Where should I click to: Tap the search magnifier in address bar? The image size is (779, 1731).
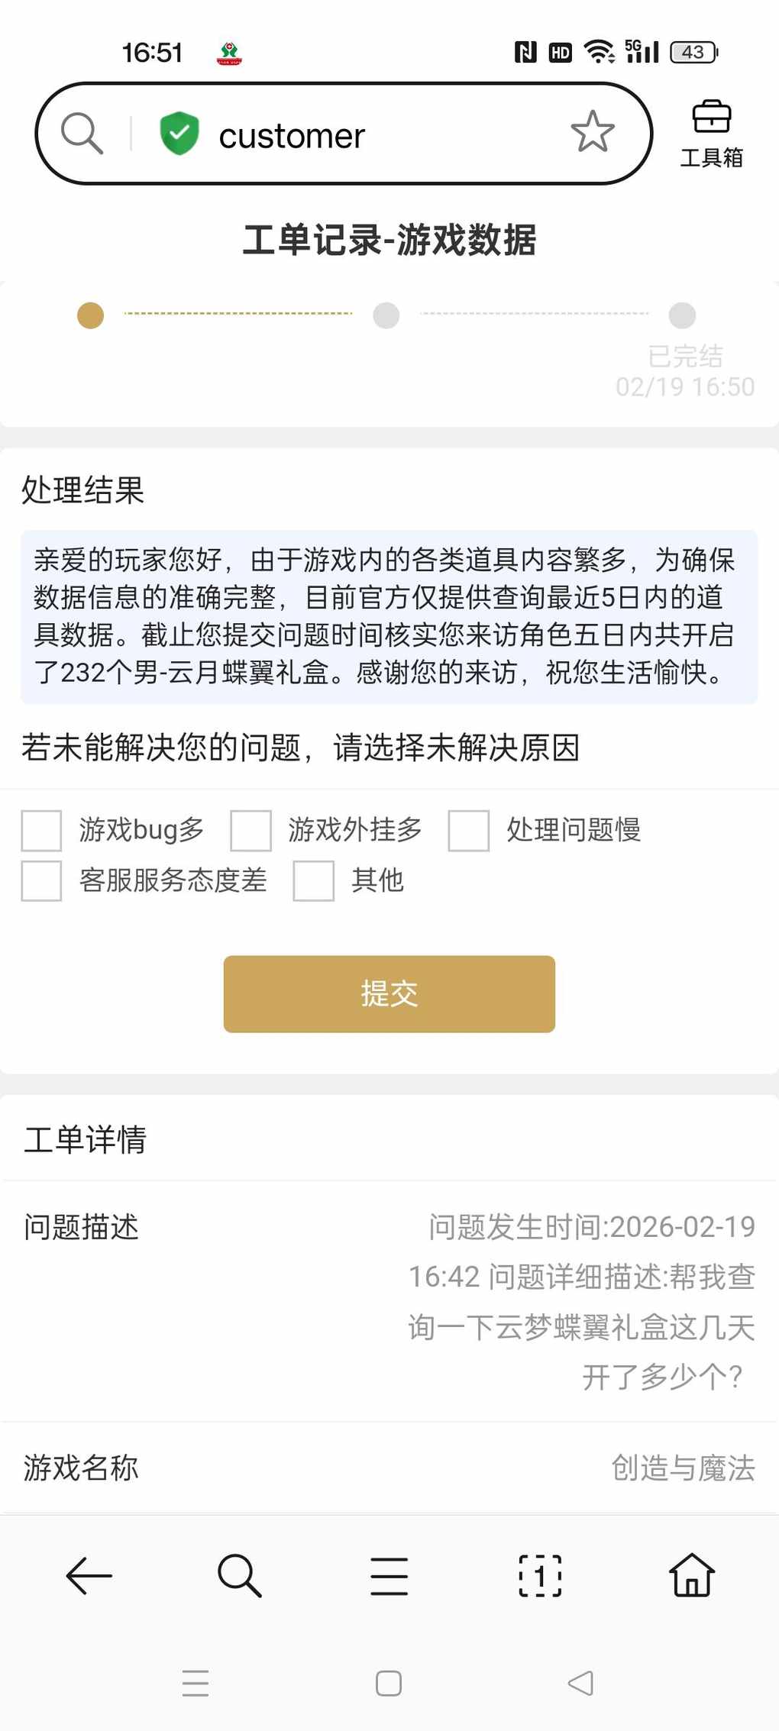pos(82,134)
